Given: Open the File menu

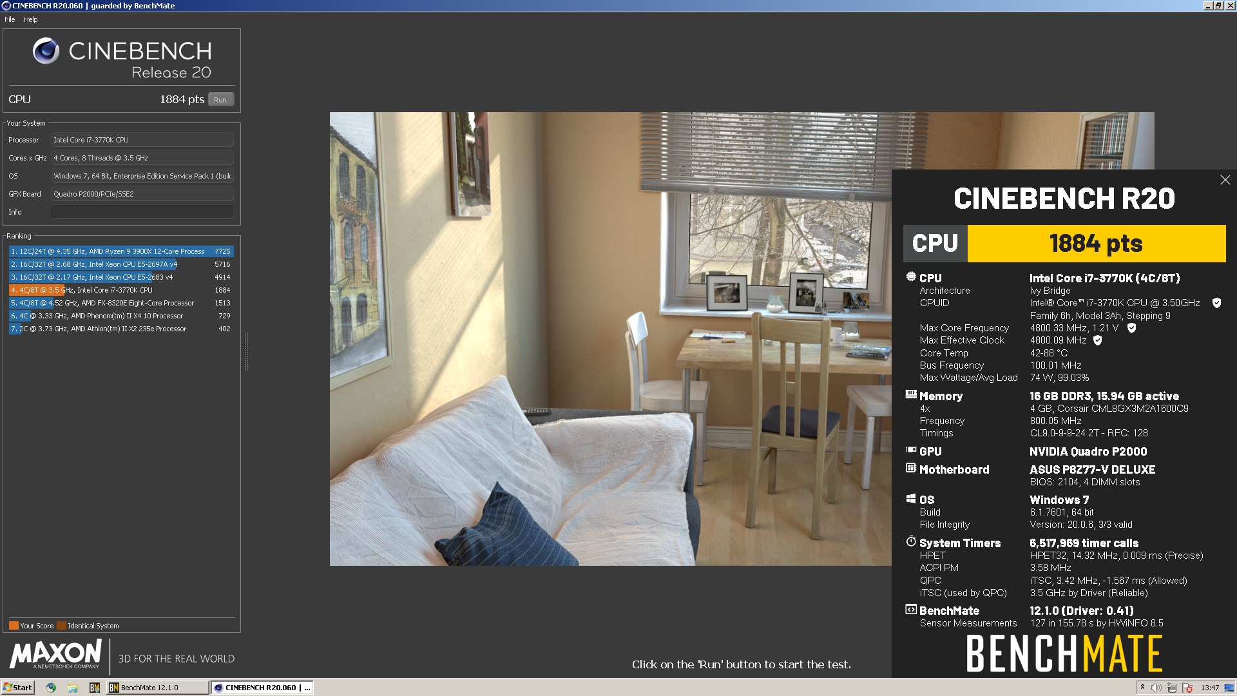Looking at the screenshot, I should (10, 19).
